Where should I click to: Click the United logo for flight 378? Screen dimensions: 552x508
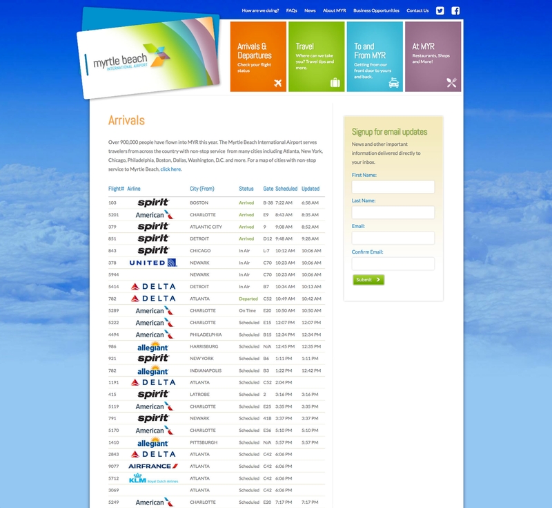(x=153, y=263)
